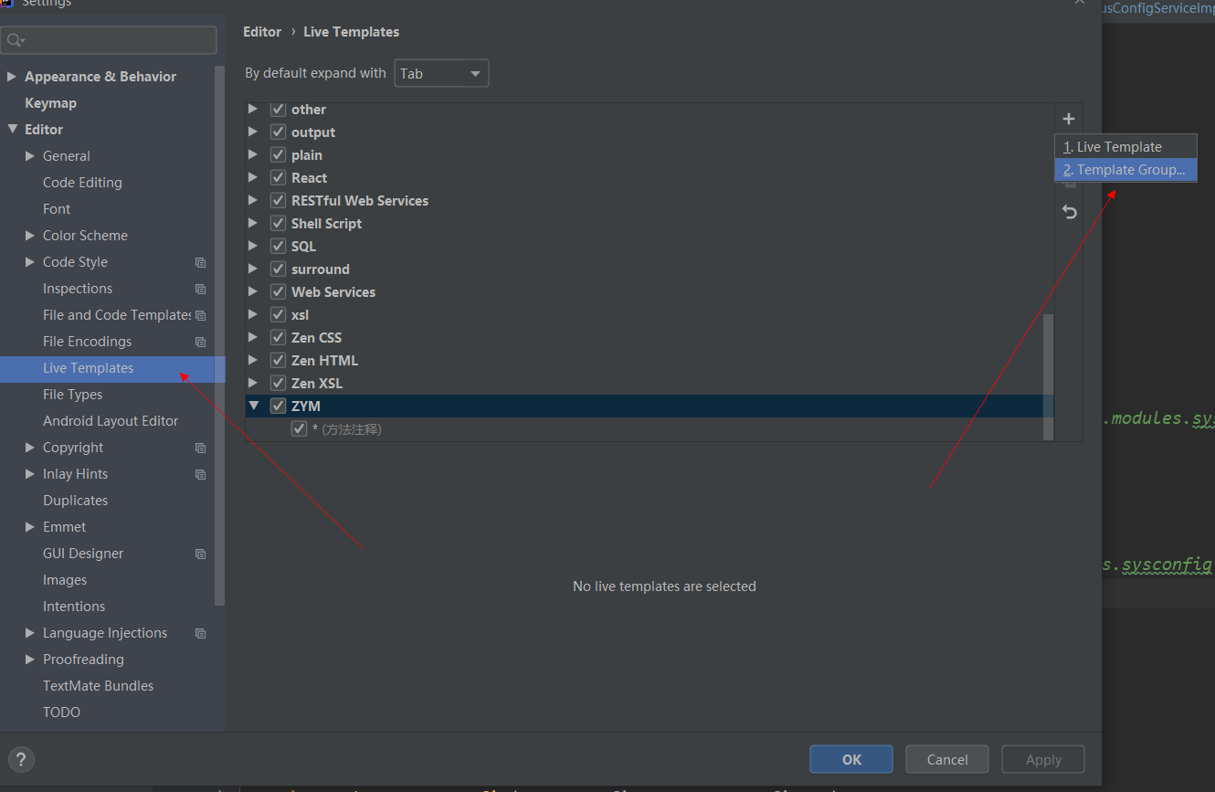Toggle the Web Services group checkbox
1215x792 pixels.
(279, 292)
